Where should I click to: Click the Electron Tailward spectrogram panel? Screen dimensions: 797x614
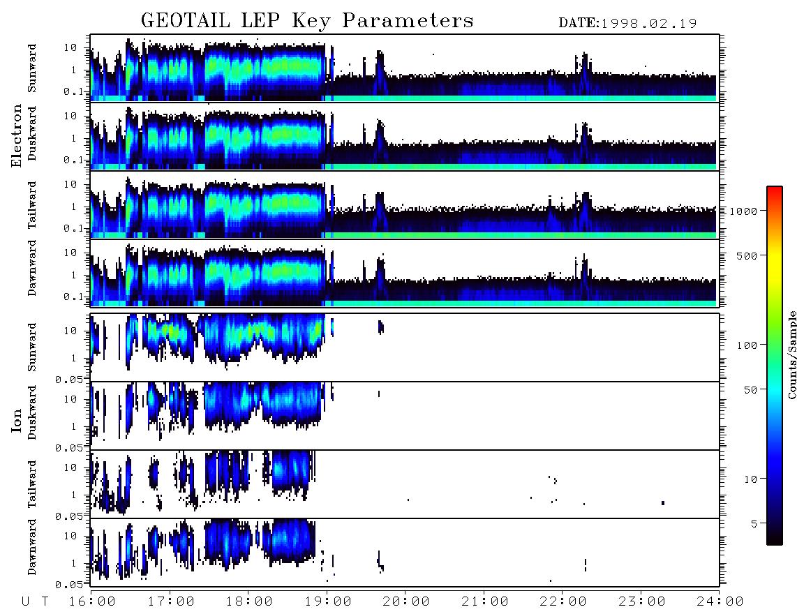tap(405, 204)
